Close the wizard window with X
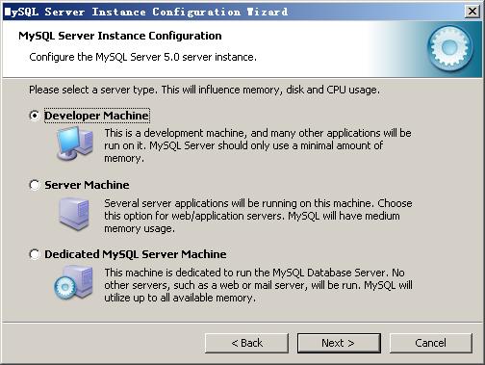Screen dimensions: 485x365 pyautogui.click(x=472, y=12)
